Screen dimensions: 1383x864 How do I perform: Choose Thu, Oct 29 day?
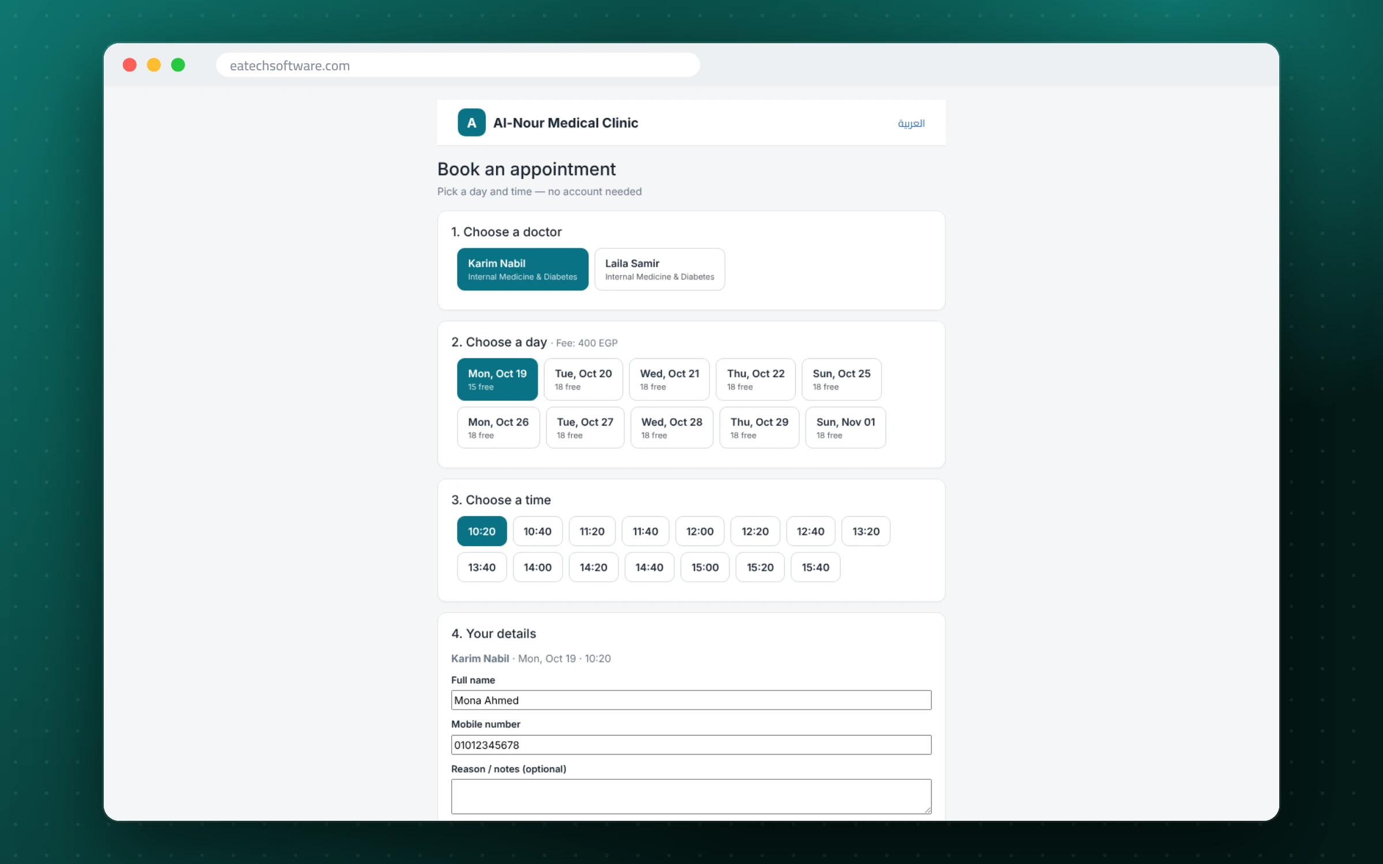click(x=759, y=427)
